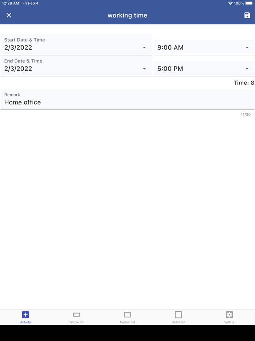Viewport: 255px width, 341px height.
Task: Close the working time form
Action: click(x=9, y=15)
